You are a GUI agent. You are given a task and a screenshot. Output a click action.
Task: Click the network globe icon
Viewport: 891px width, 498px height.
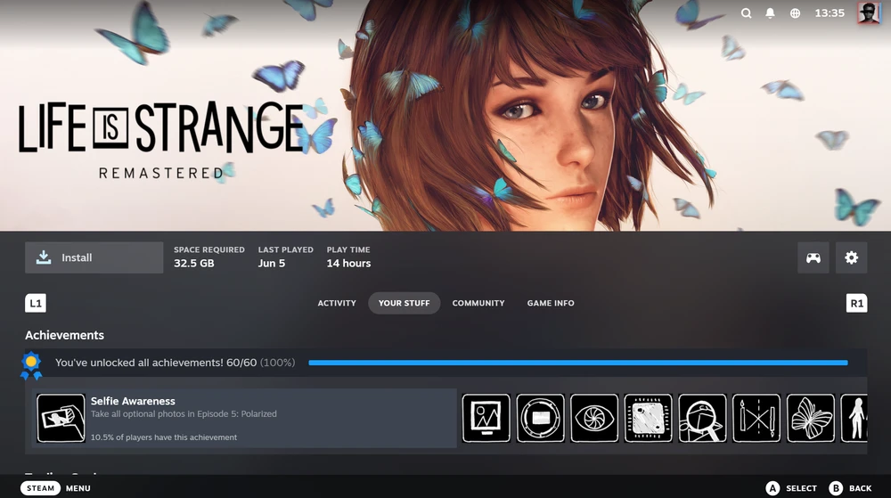tap(795, 13)
